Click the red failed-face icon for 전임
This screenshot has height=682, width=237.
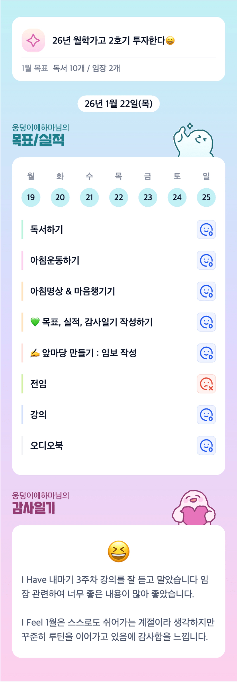[x=206, y=384]
